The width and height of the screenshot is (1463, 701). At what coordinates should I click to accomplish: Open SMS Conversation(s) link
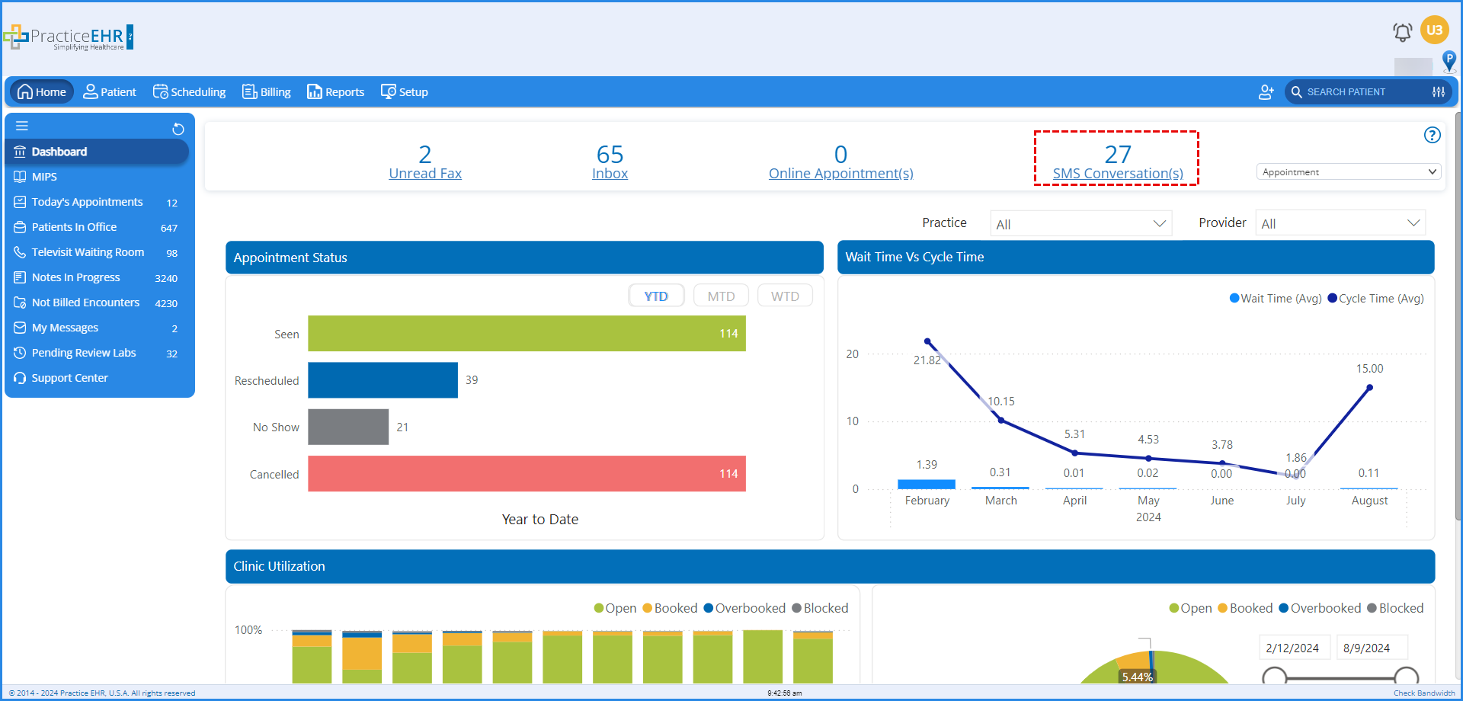pos(1118,174)
